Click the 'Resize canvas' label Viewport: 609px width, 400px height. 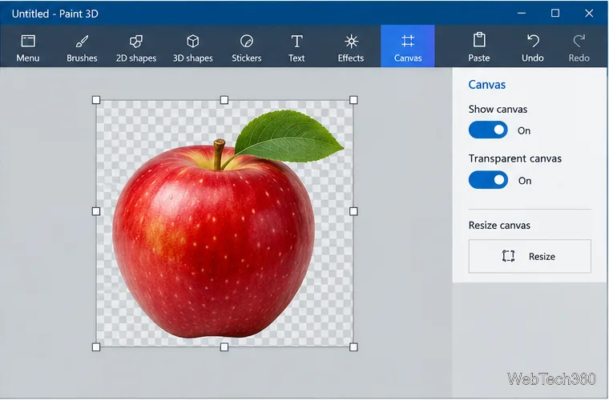(x=499, y=225)
